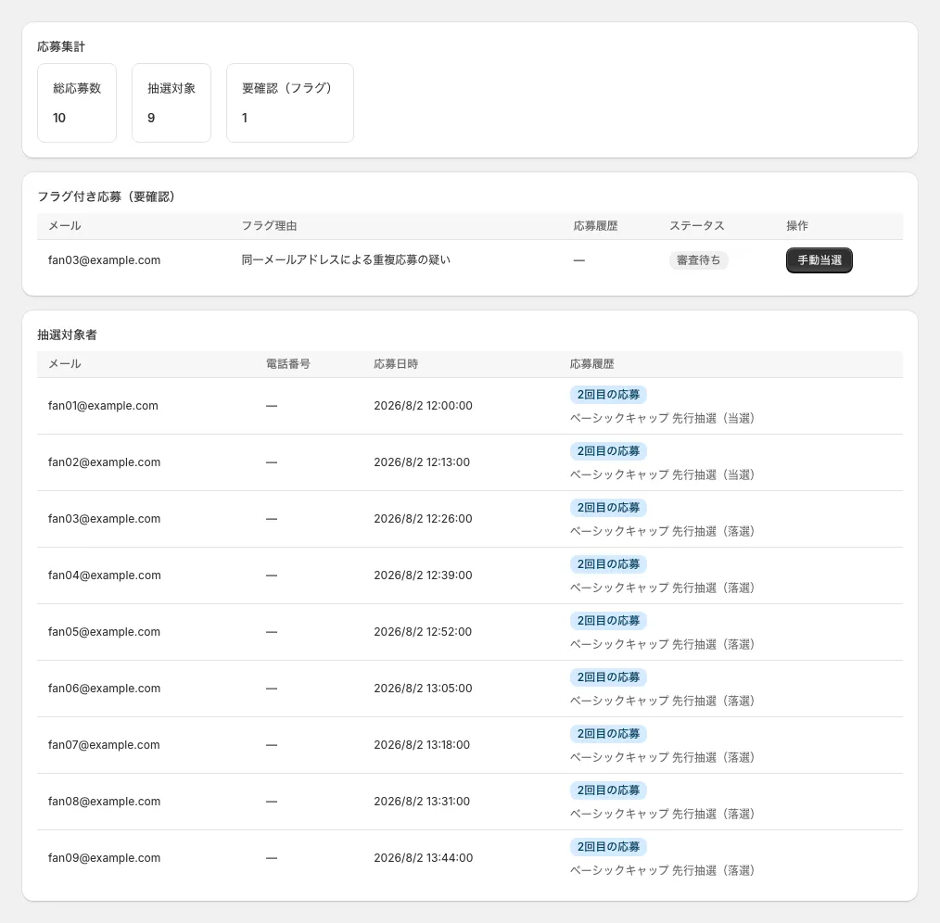
Task: Click fan04's ベーシックキャップ 先行抽選（落選）history
Action: 662,588
